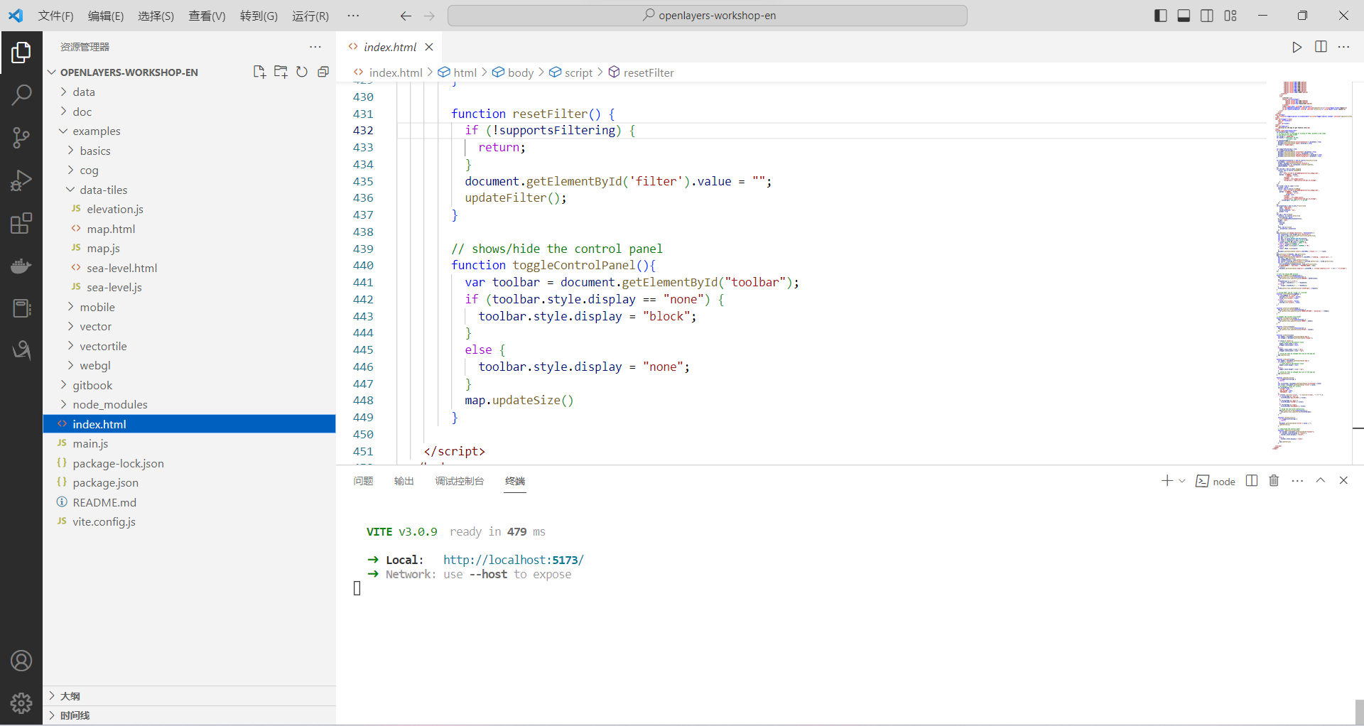Open README.md file
1364x726 pixels.
coord(189,502)
